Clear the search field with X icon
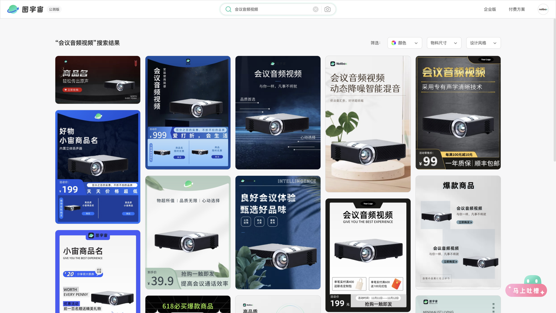Screen dimensions: 556x313 pyautogui.click(x=315, y=9)
